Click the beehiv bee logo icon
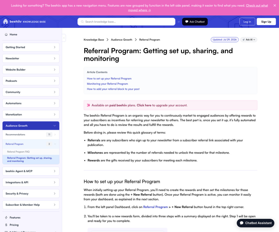 pyautogui.click(x=5, y=21)
